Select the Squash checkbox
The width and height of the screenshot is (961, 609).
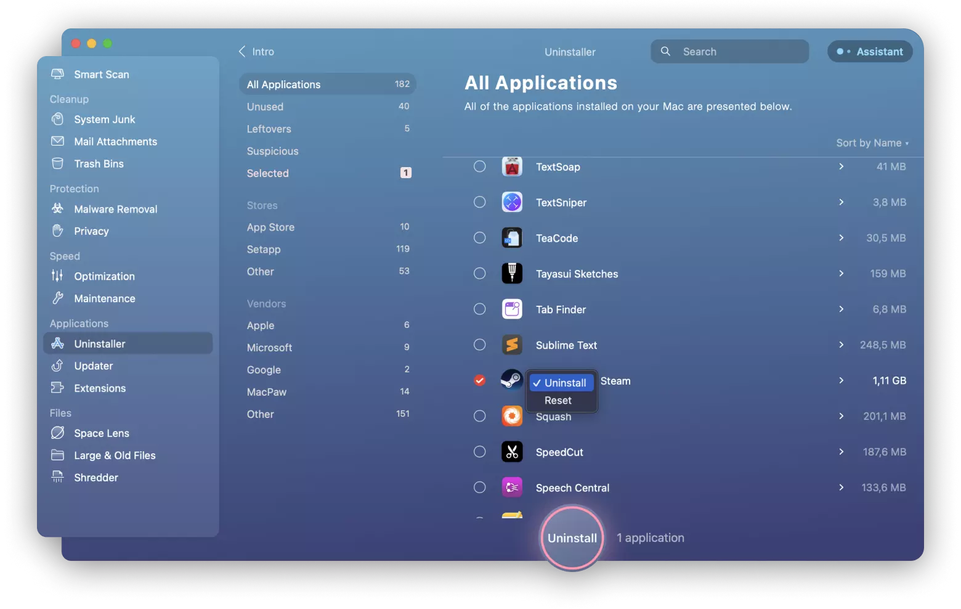pos(480,416)
